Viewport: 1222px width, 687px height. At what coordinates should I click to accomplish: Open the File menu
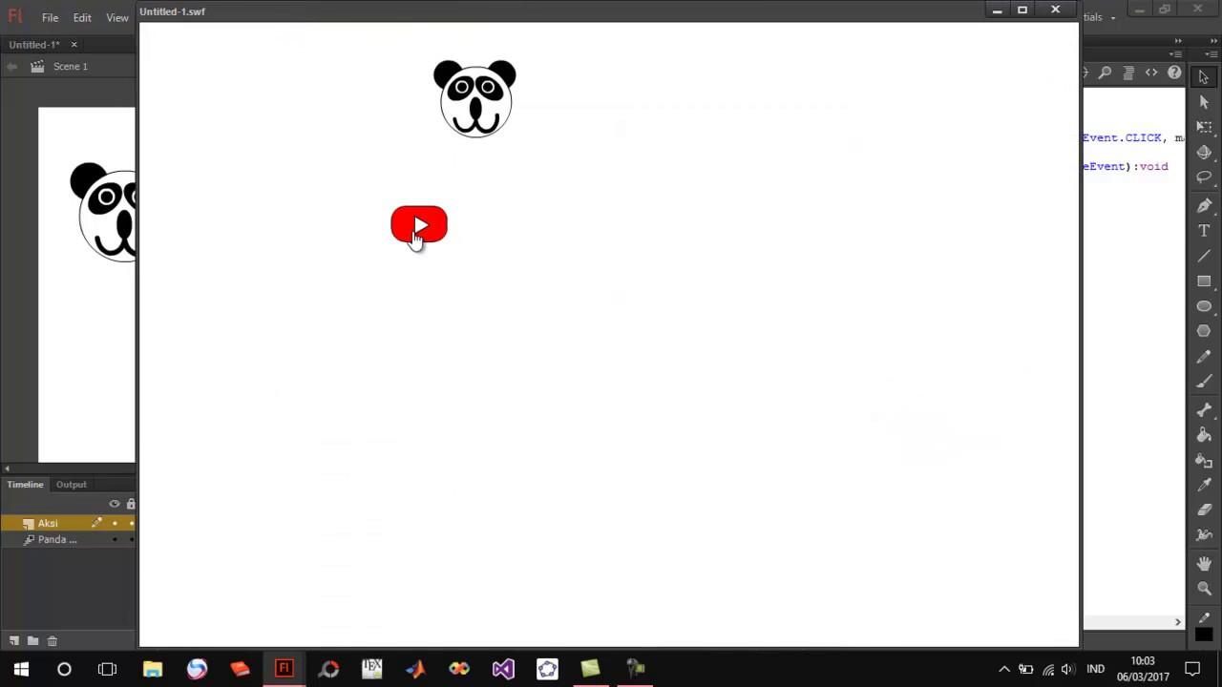(50, 17)
